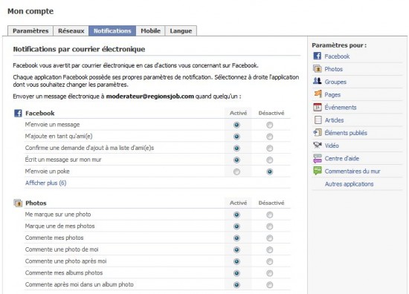The width and height of the screenshot is (409, 294).
Task: Open Commentaires du mur link
Action: pos(352,171)
